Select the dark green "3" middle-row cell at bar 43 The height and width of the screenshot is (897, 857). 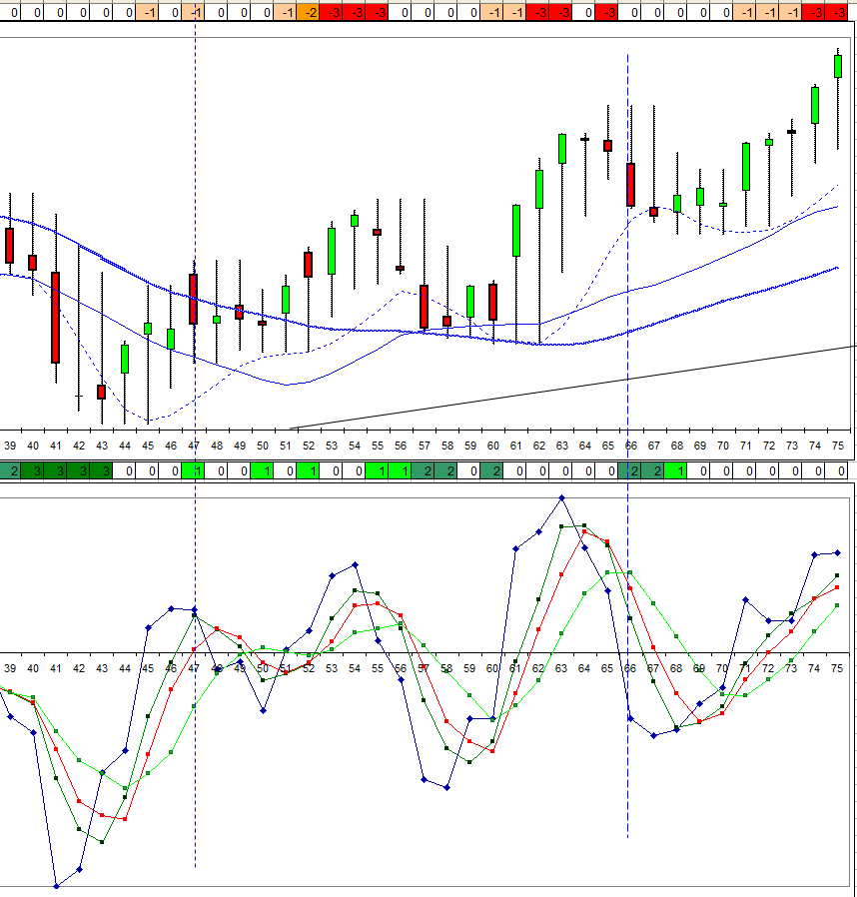[101, 471]
